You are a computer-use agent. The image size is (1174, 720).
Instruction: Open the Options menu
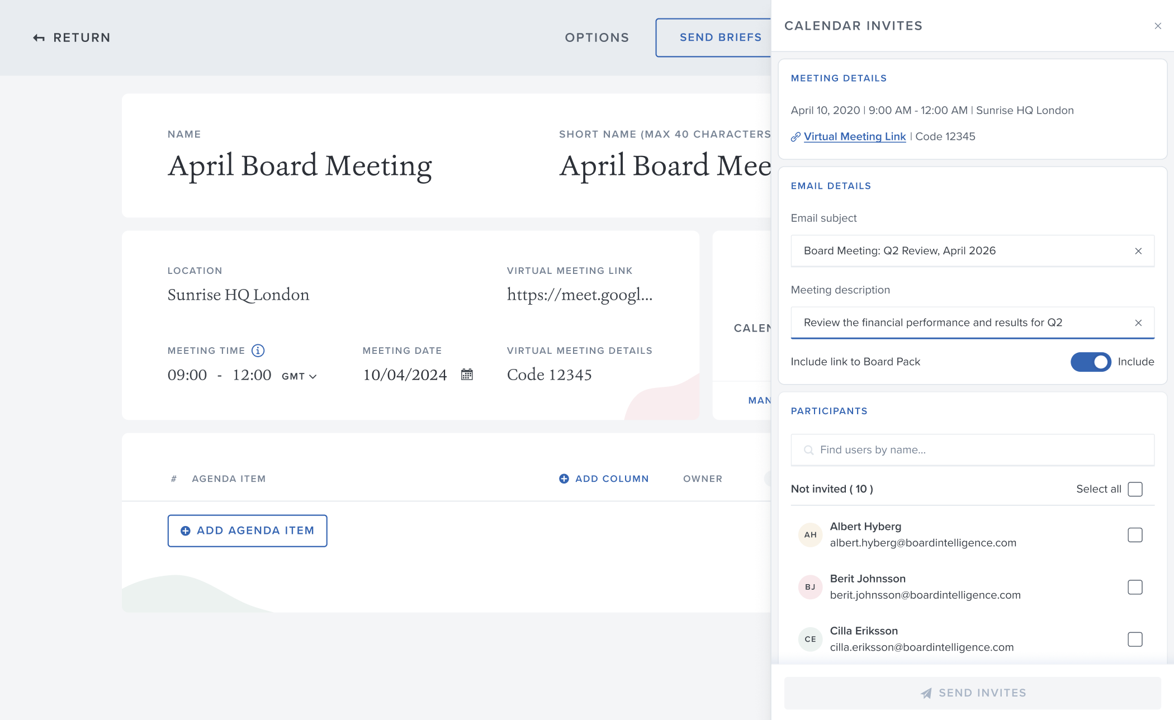pos(597,37)
